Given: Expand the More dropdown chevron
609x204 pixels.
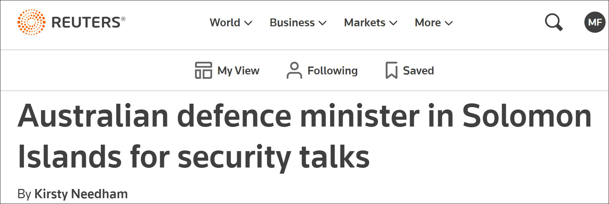Looking at the screenshot, I should 449,23.
